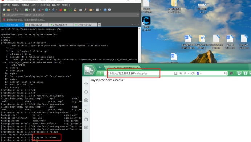The image size is (251, 142).
Task: Open the 文件(F) menu in Xshell
Action: click(x=7, y=5)
